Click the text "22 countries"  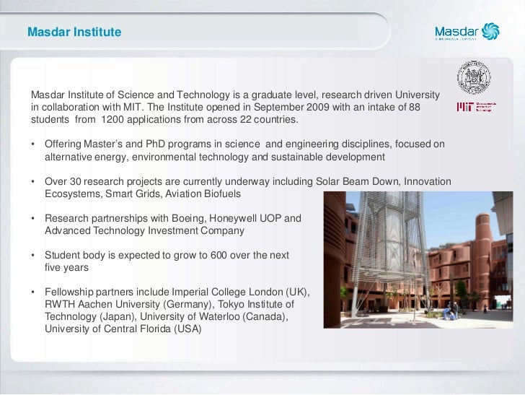point(269,119)
